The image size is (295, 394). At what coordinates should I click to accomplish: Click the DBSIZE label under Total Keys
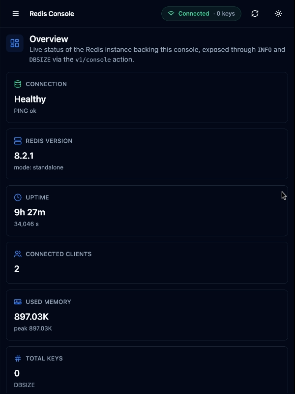(x=24, y=385)
